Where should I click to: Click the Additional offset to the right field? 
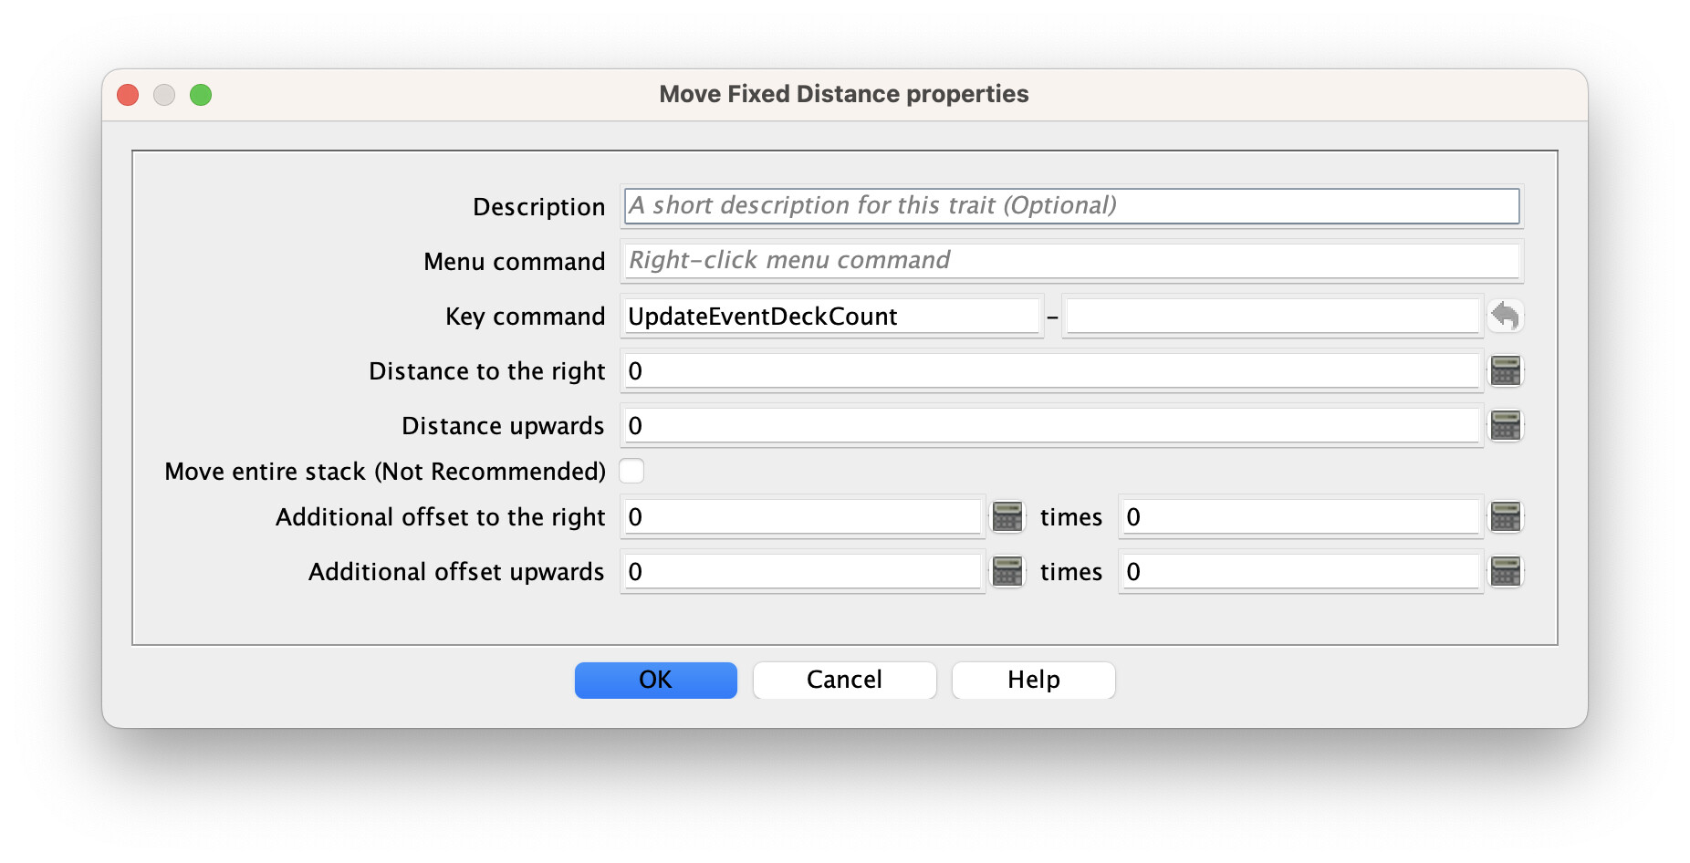(802, 517)
